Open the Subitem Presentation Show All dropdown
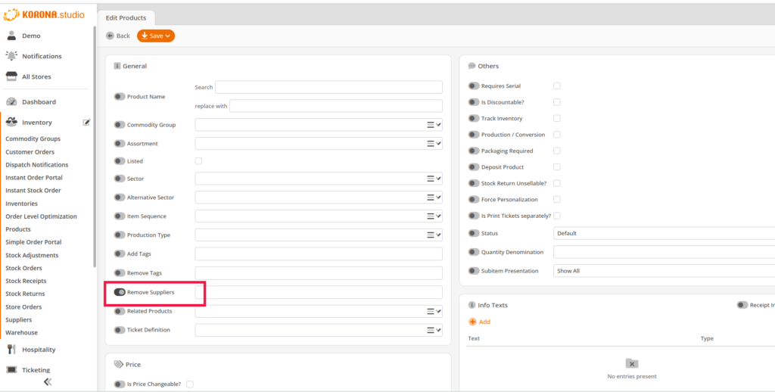775x392 pixels. (664, 271)
